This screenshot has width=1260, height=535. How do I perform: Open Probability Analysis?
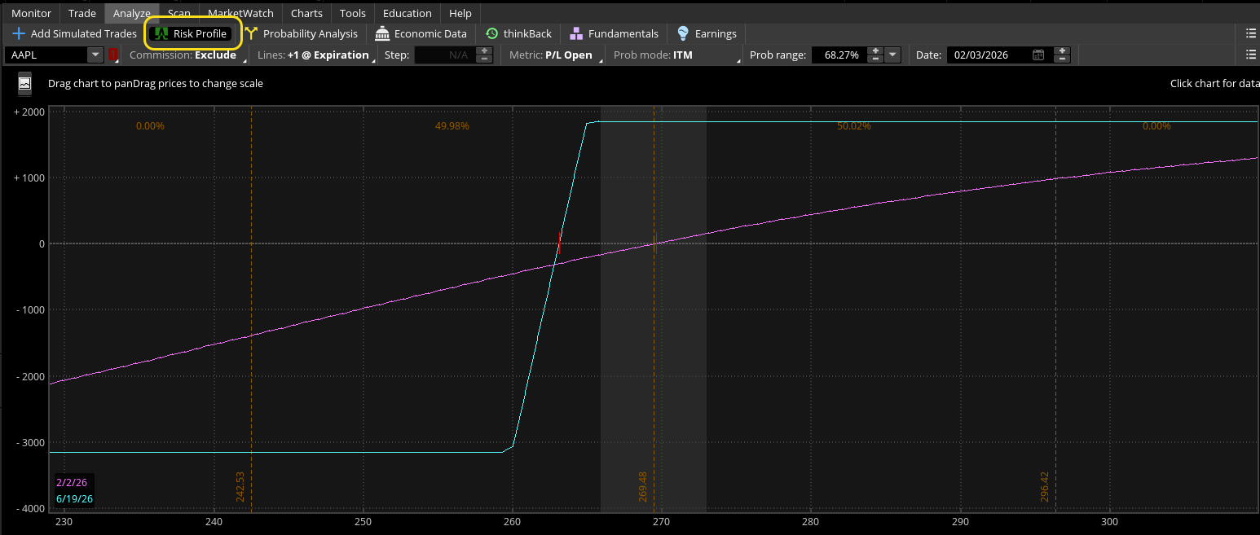pyautogui.click(x=304, y=33)
